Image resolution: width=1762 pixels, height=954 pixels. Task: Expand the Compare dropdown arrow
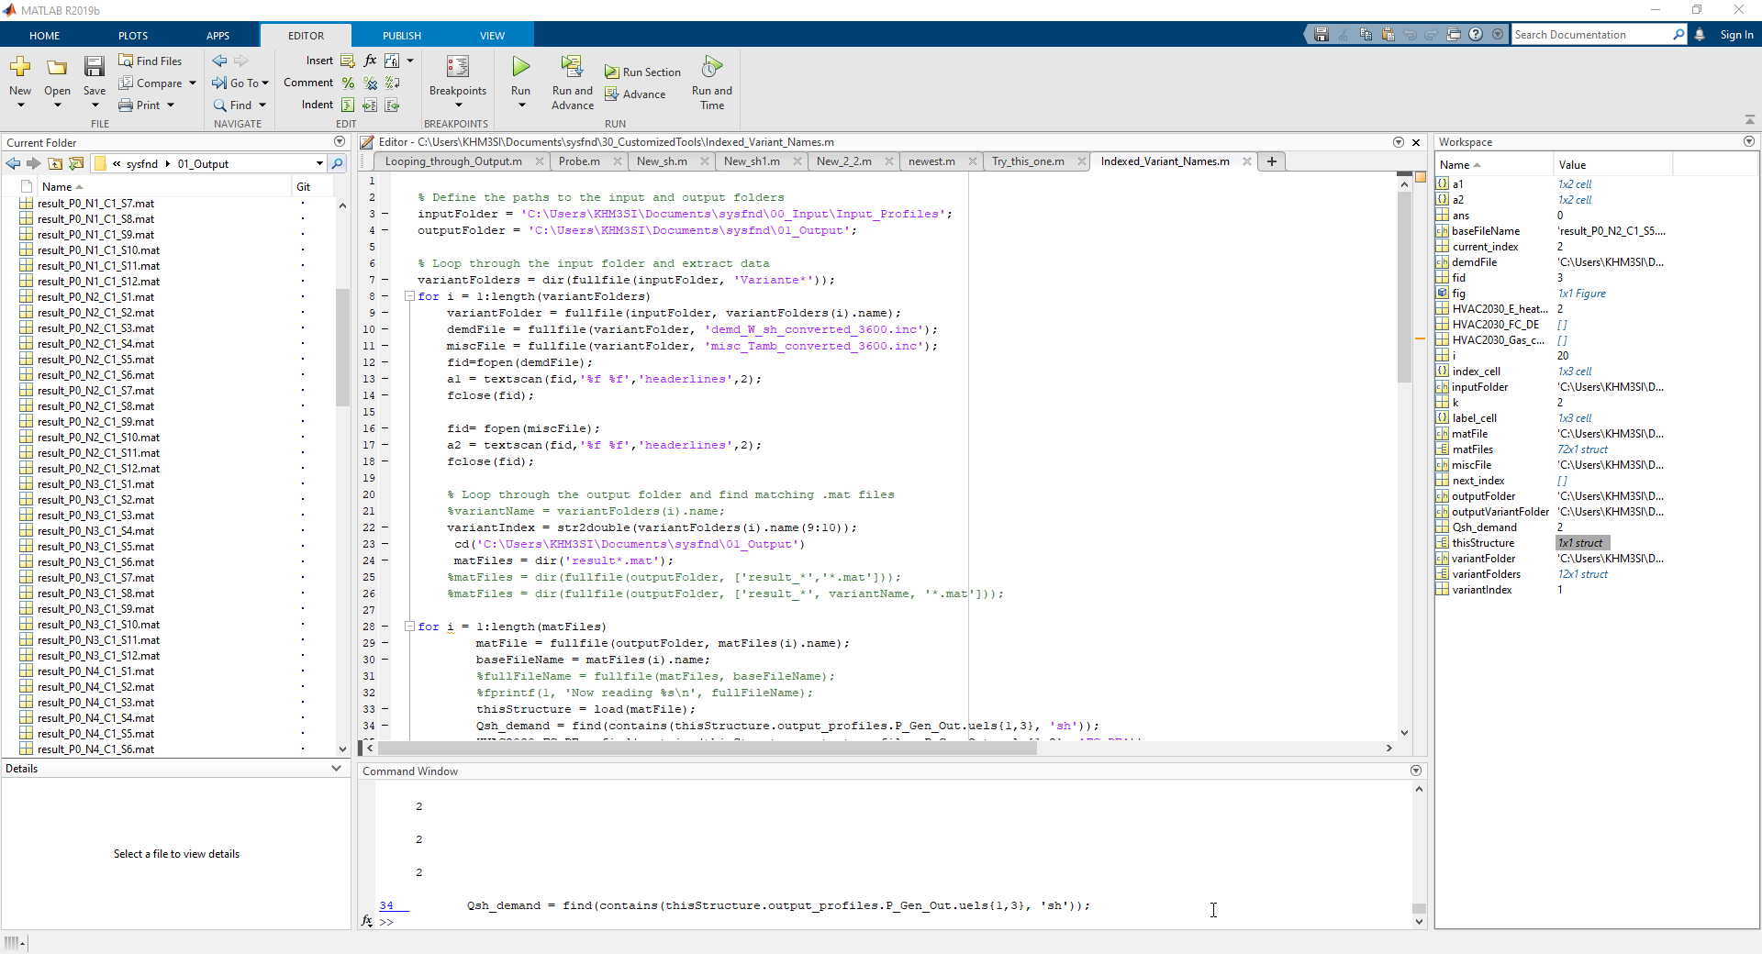pos(193,83)
